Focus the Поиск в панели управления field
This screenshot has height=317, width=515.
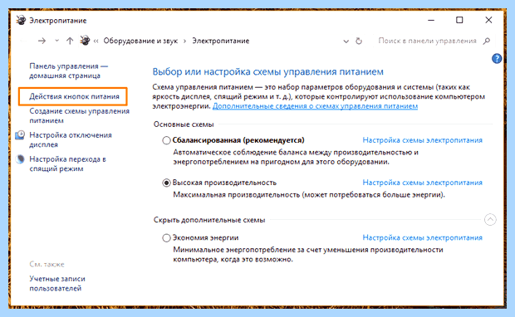pyautogui.click(x=427, y=41)
